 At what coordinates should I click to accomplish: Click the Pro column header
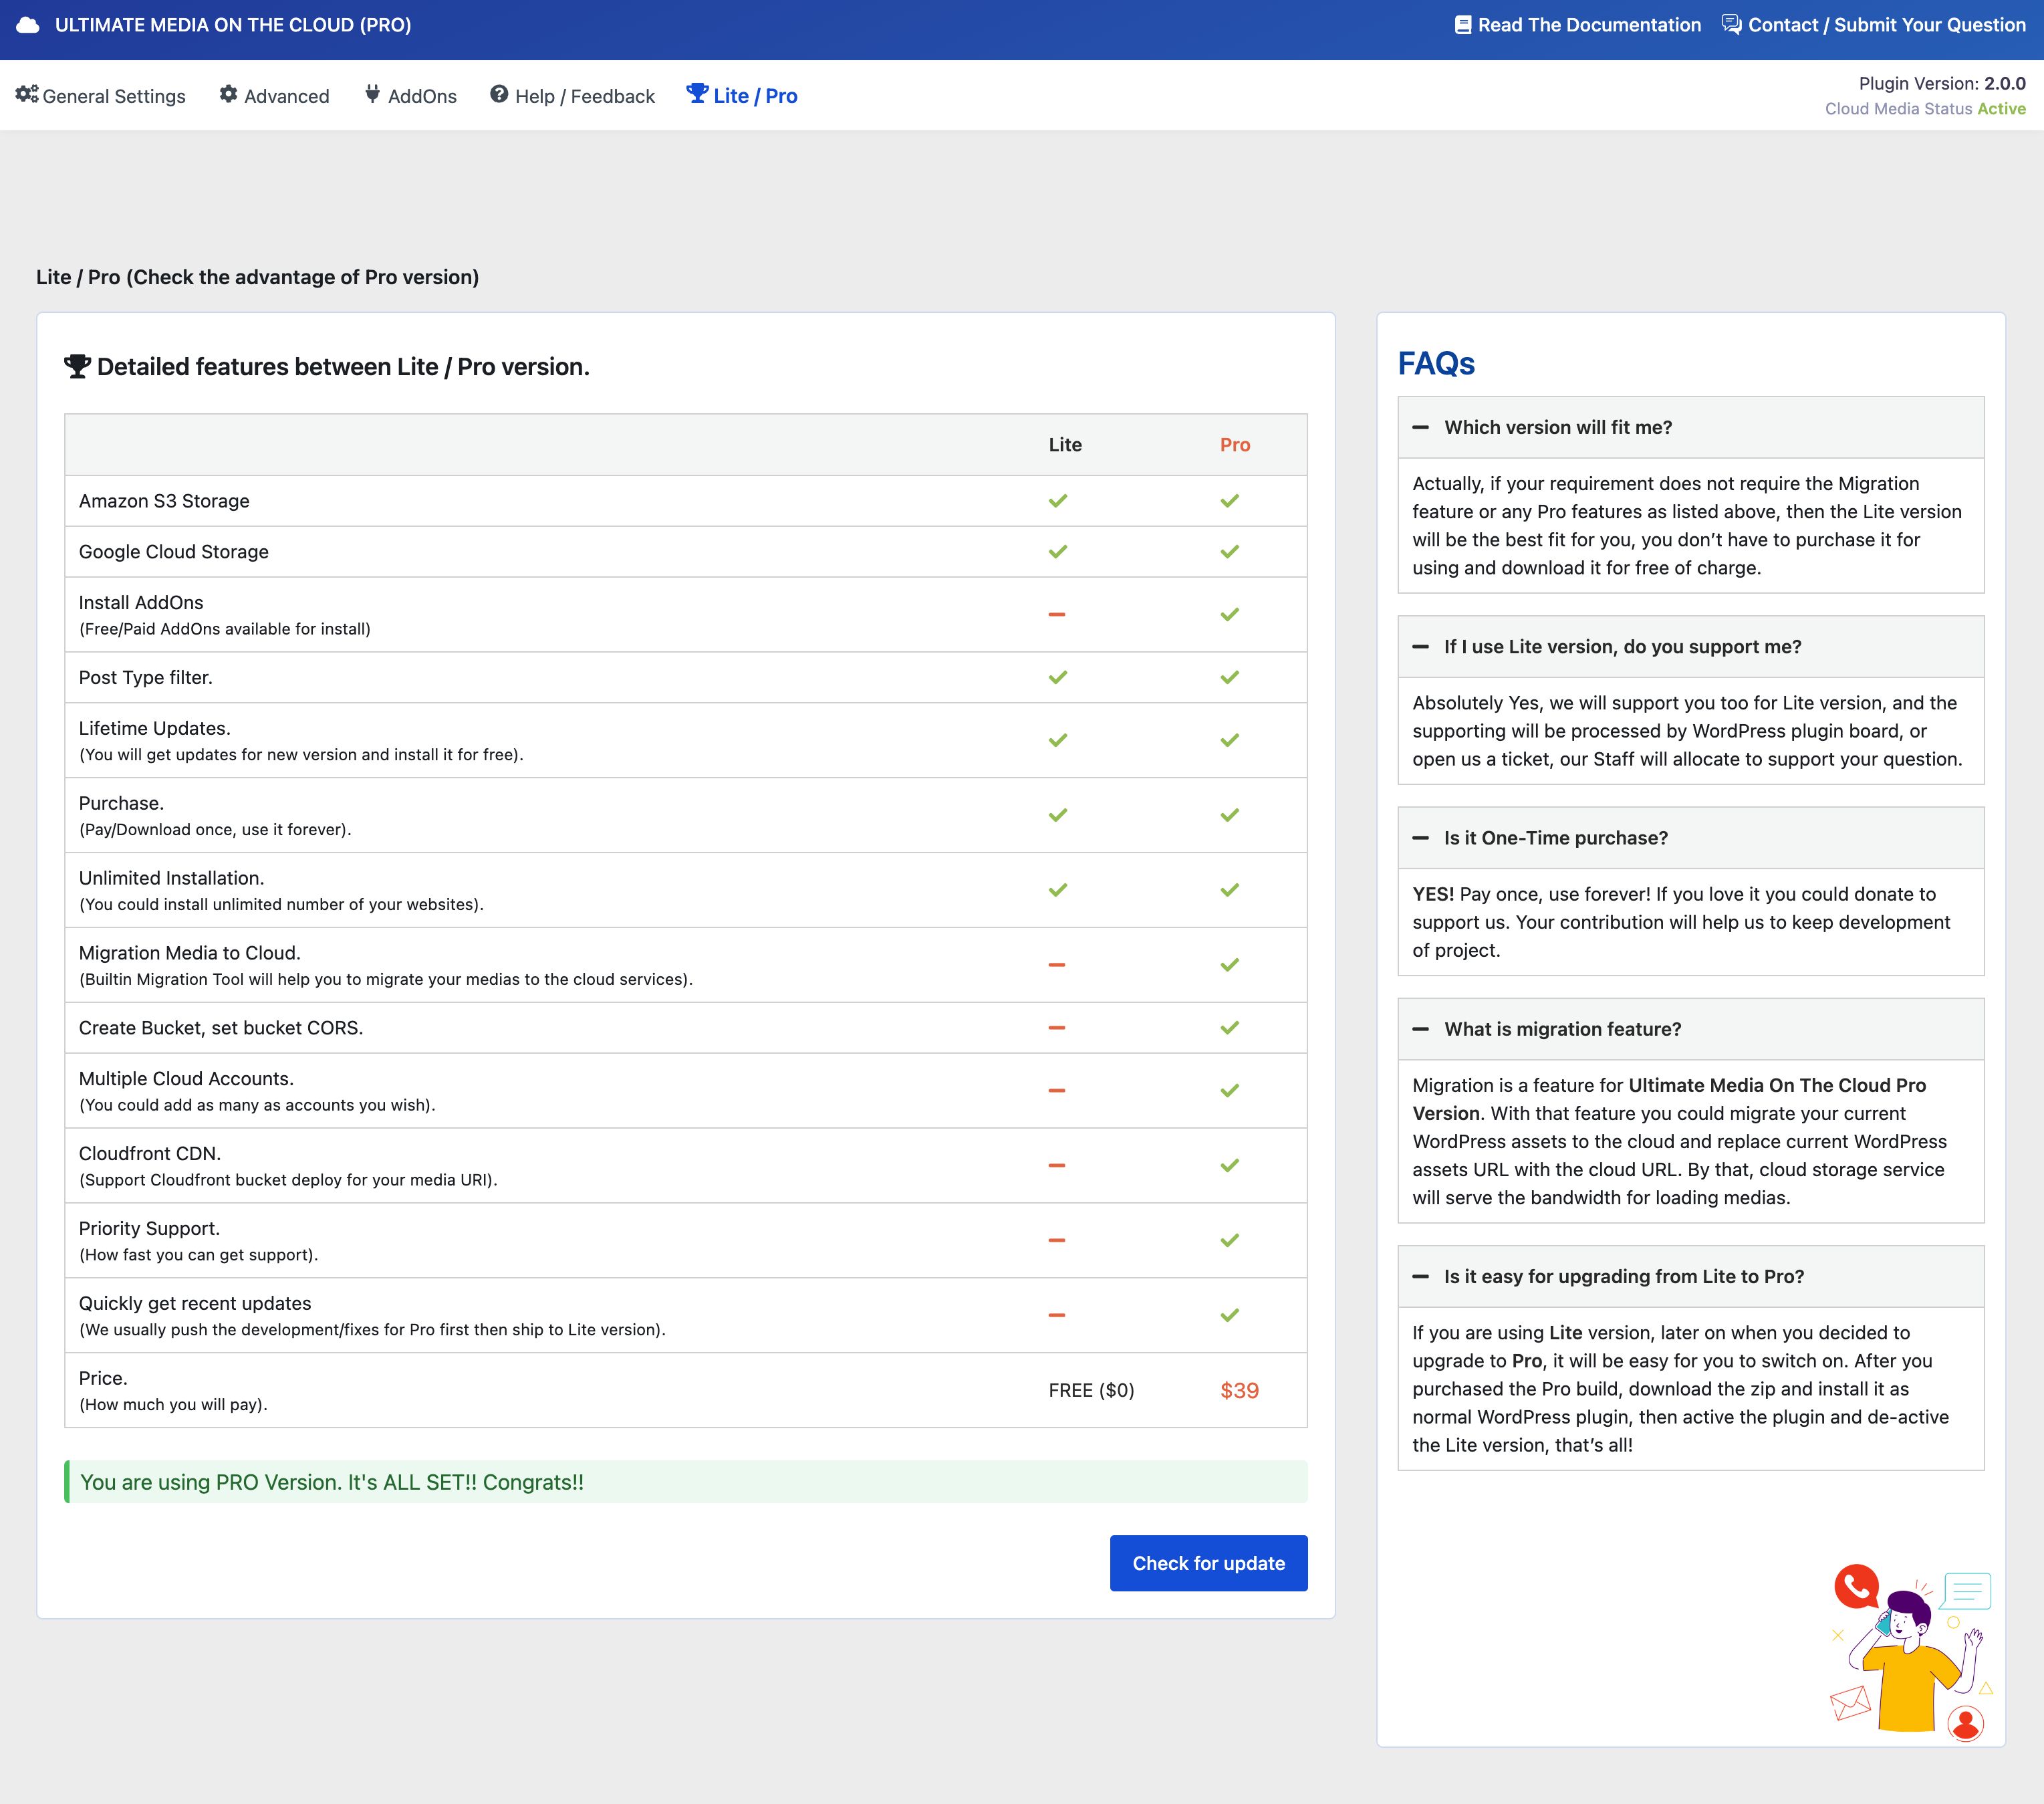pyautogui.click(x=1235, y=444)
